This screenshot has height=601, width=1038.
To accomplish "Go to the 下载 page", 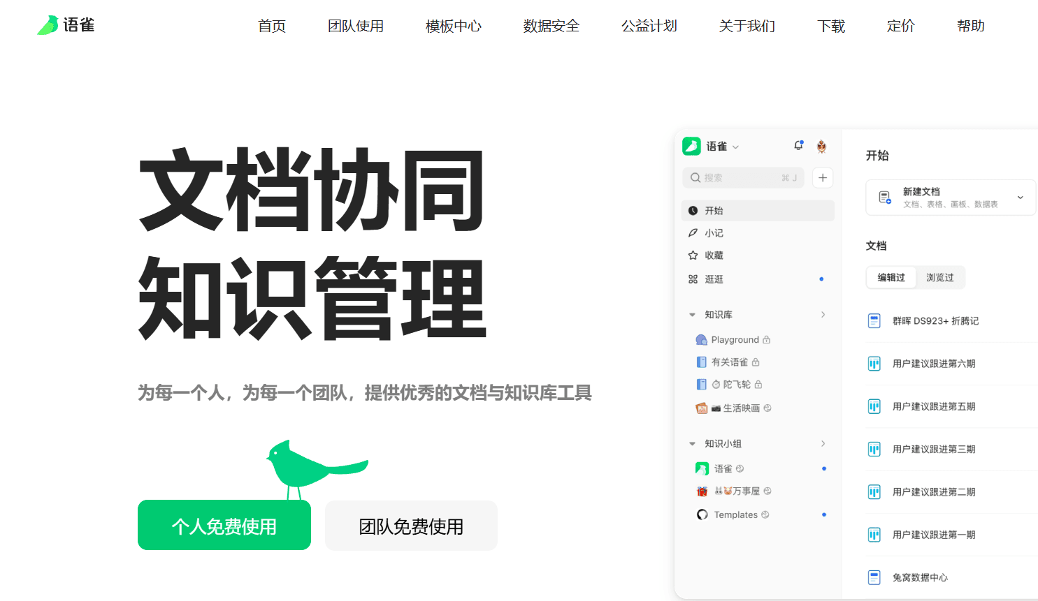I will [x=831, y=26].
